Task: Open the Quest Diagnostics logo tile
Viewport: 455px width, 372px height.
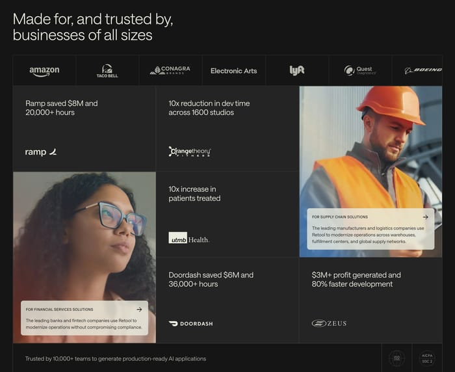Action: (x=360, y=71)
